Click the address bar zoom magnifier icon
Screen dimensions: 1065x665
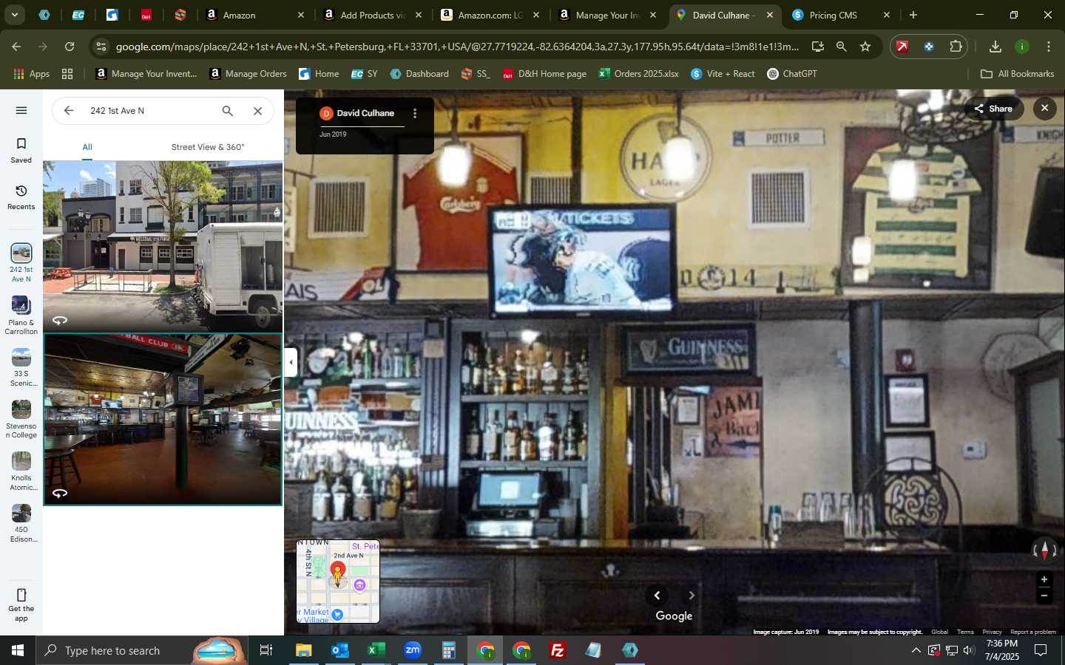841,47
